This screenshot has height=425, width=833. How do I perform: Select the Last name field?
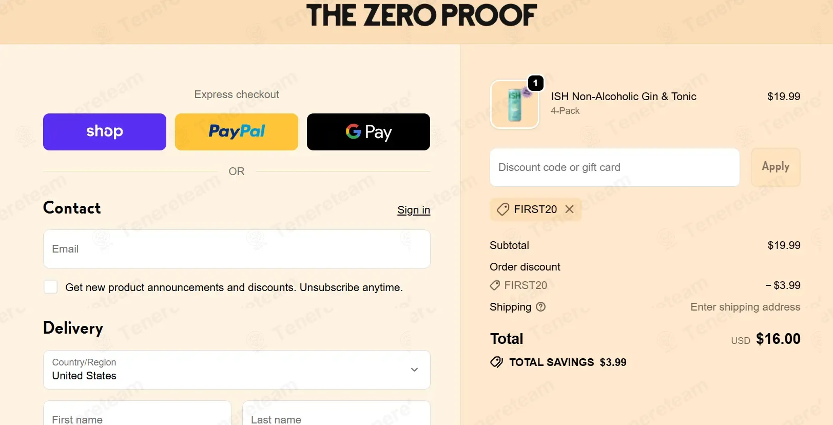pos(336,413)
